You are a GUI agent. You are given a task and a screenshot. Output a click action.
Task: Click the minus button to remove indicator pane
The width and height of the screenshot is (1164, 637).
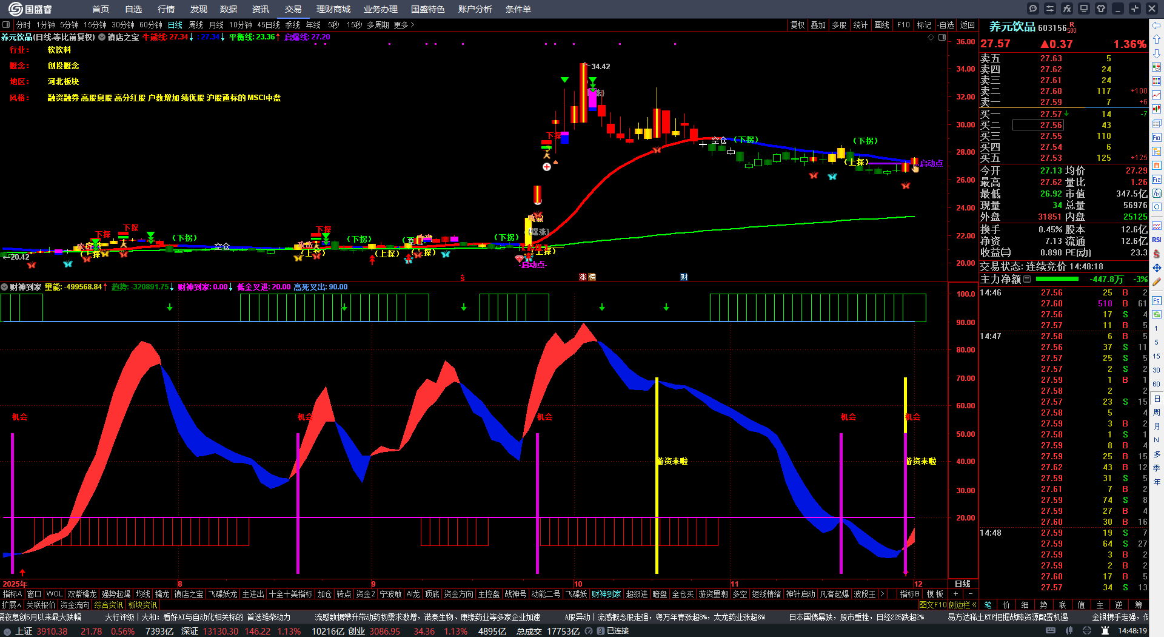click(x=970, y=594)
